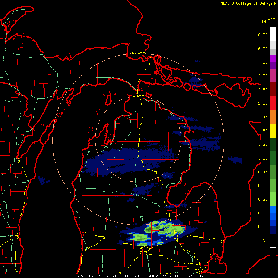Click the 4.00 legend value

pyautogui.click(x=263, y=62)
